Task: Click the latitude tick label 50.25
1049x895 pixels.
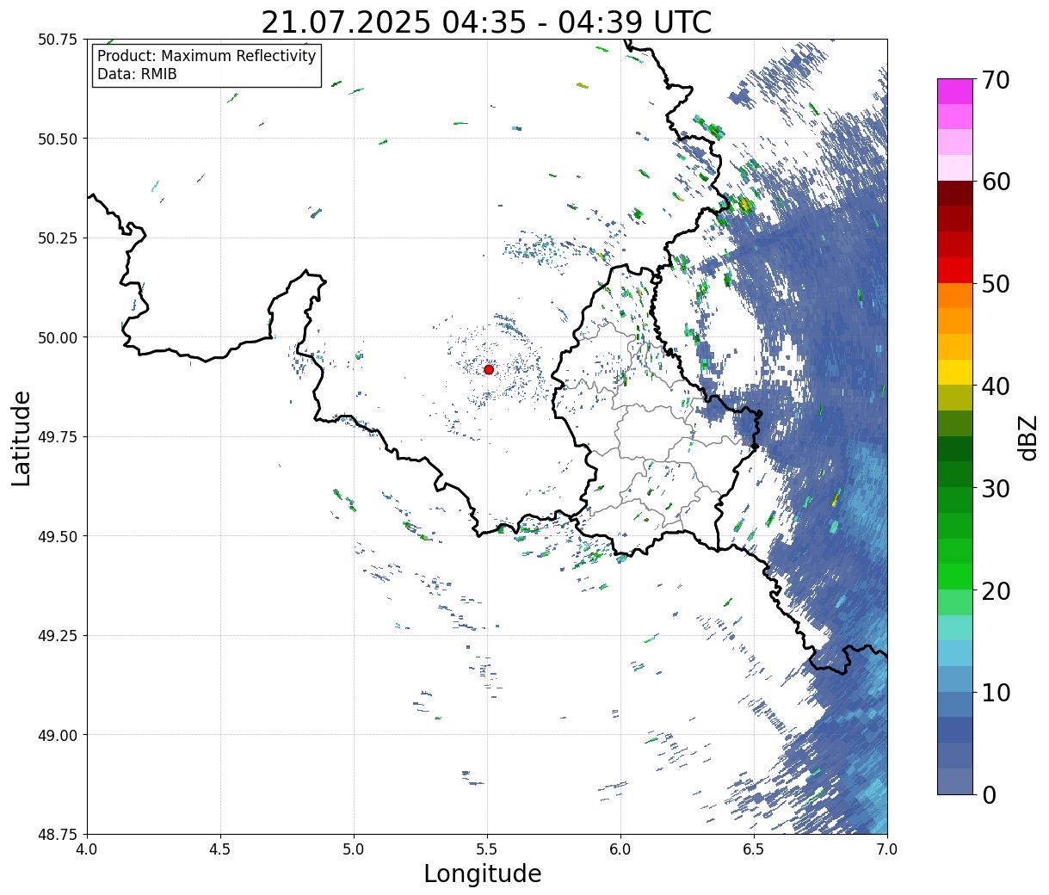Action: click(x=58, y=238)
